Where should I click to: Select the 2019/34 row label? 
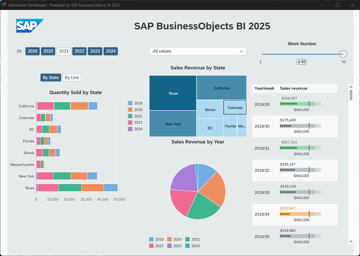262,214
